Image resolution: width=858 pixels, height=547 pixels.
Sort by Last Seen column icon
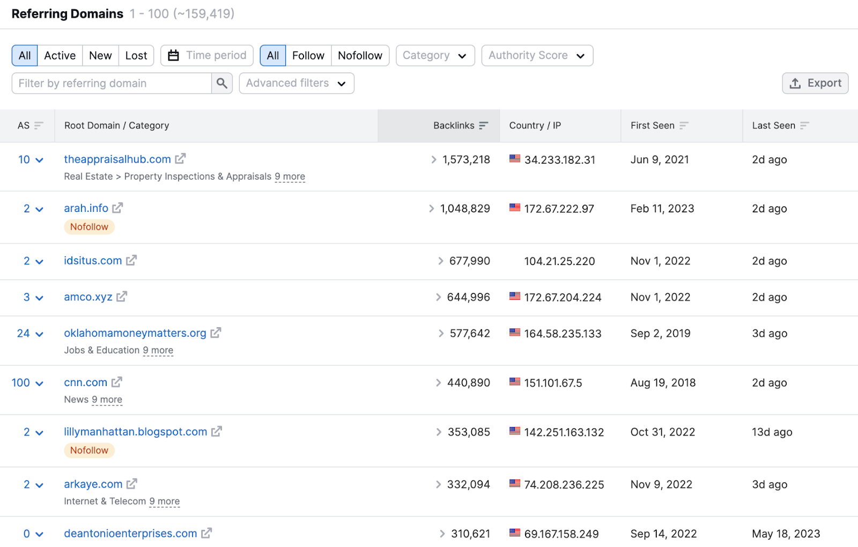(x=804, y=125)
